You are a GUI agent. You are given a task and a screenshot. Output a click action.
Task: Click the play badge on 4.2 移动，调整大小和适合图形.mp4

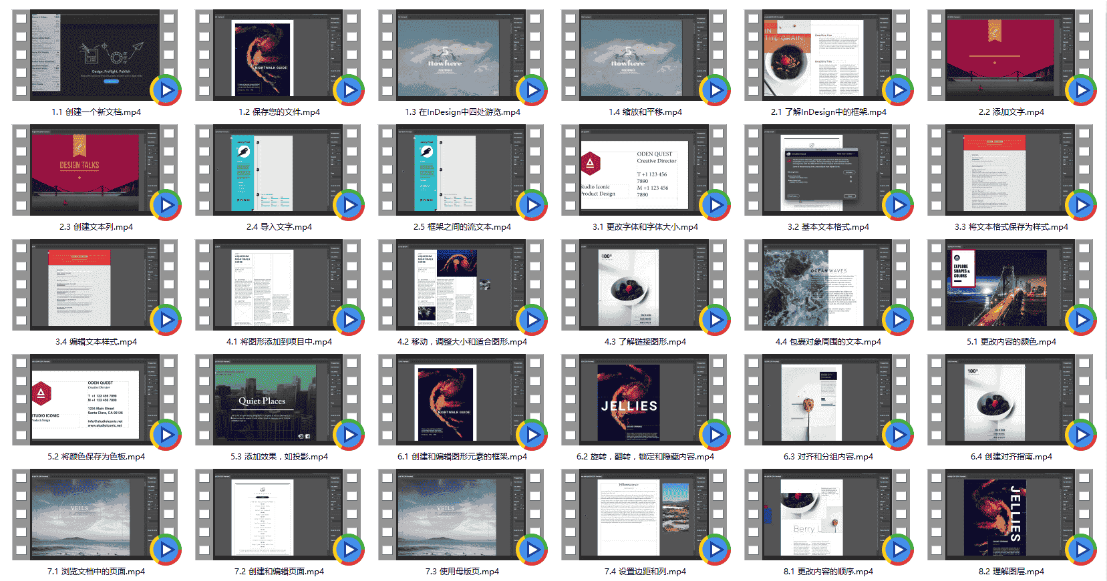[532, 320]
